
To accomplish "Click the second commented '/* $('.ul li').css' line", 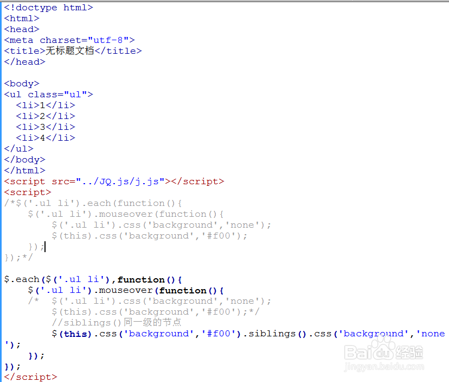I will click(150, 301).
